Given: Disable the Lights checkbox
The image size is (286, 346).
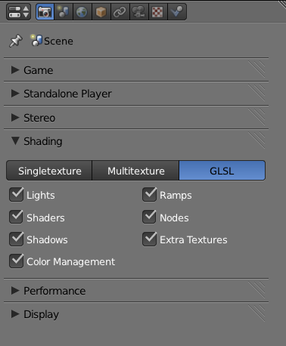Looking at the screenshot, I should point(17,195).
